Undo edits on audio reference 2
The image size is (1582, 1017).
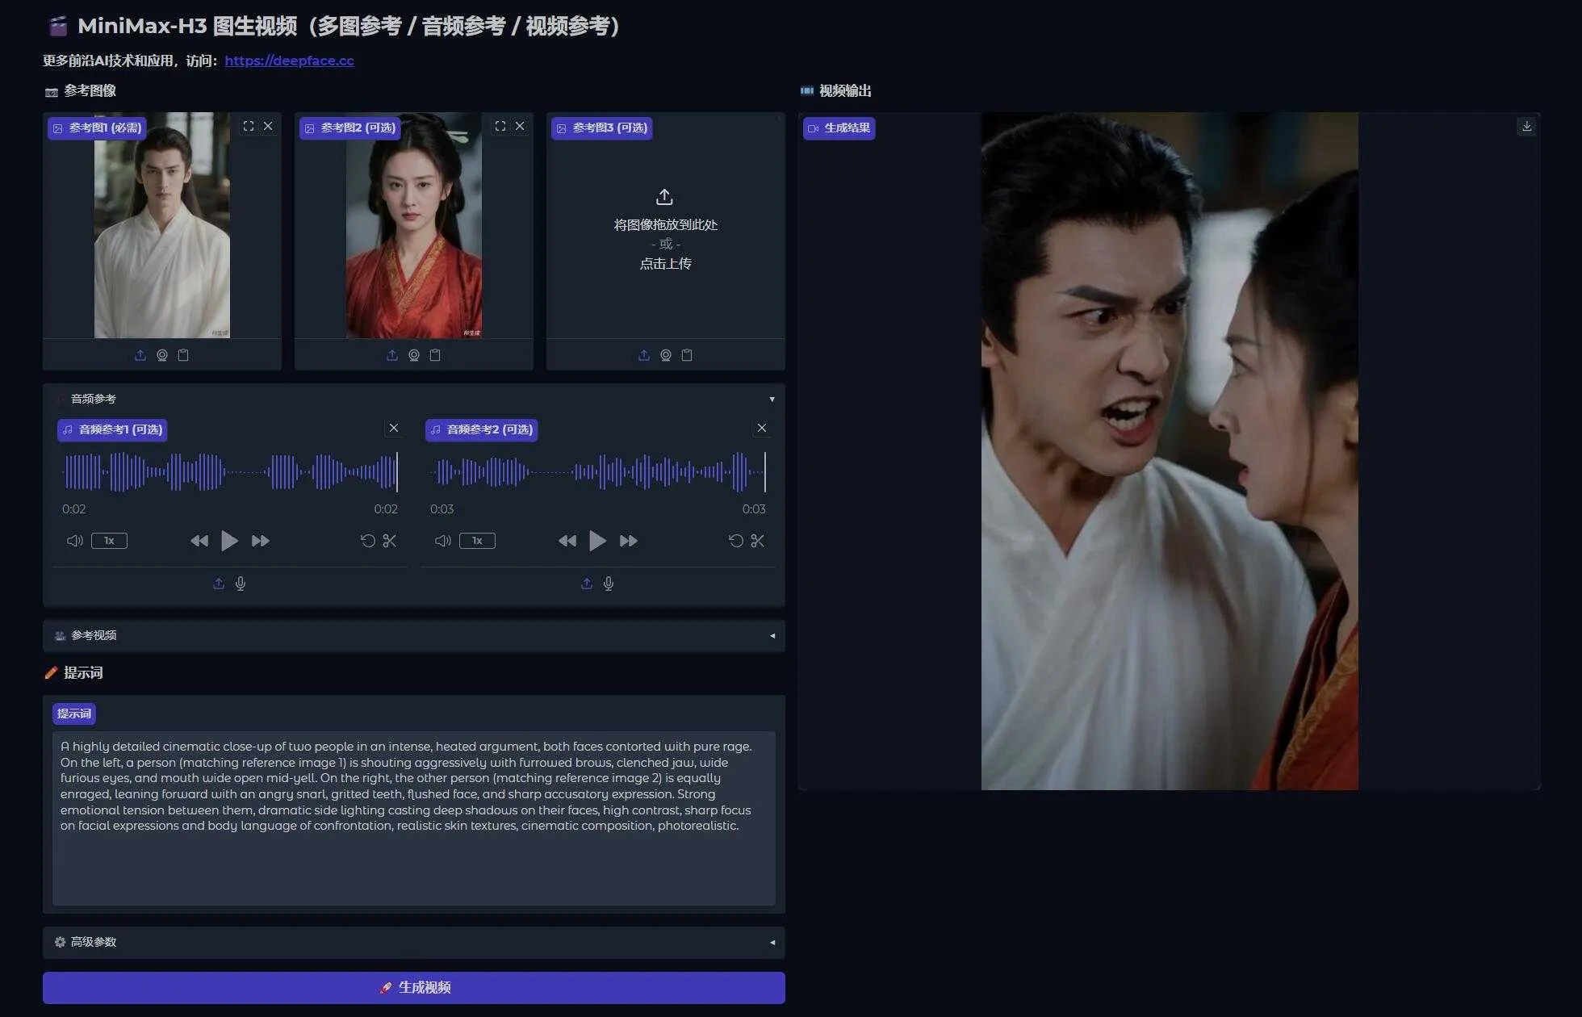tap(736, 541)
